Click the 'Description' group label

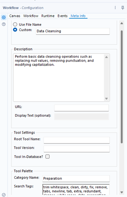click(x=23, y=49)
